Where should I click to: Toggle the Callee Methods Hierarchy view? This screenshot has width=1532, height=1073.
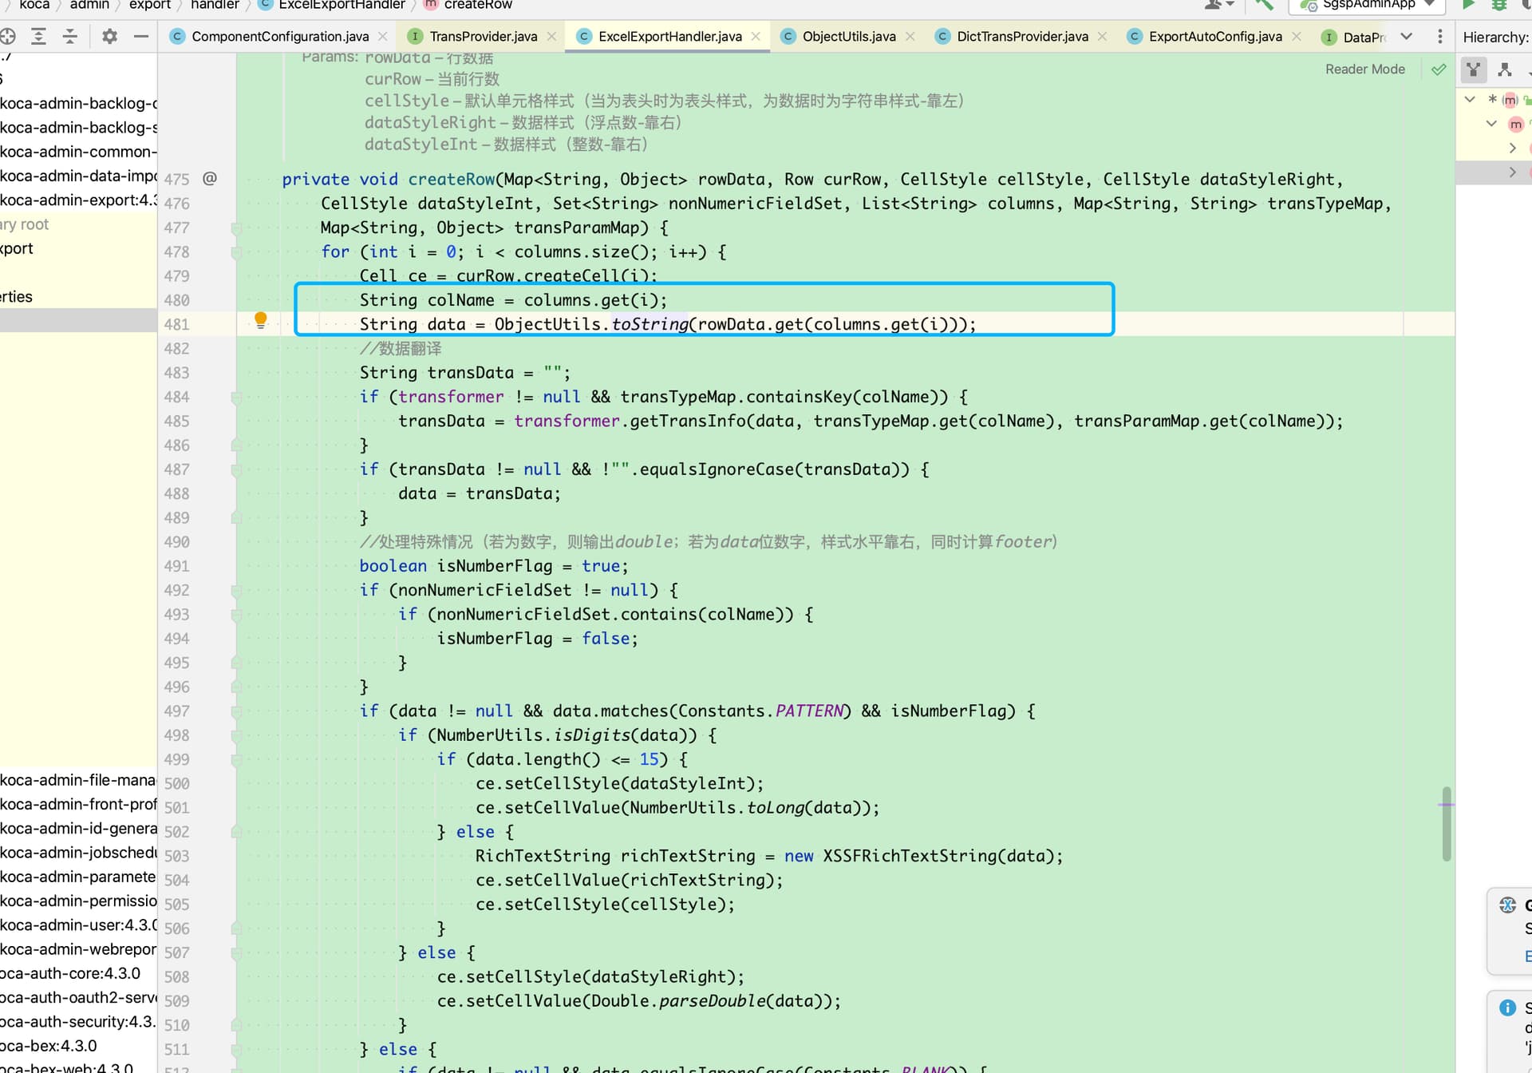pos(1505,69)
